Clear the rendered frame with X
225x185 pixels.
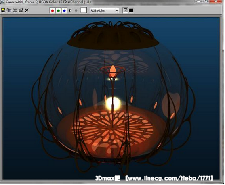click(27, 10)
